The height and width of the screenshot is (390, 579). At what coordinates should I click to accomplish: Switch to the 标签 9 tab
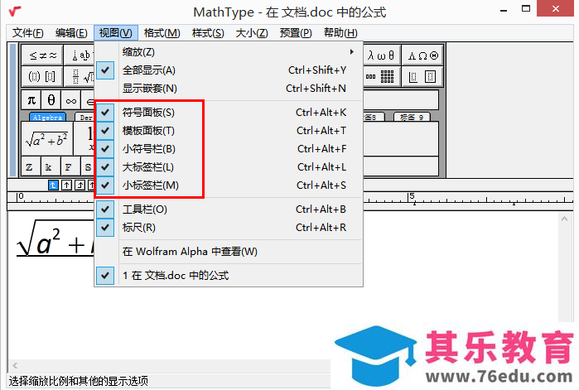412,118
